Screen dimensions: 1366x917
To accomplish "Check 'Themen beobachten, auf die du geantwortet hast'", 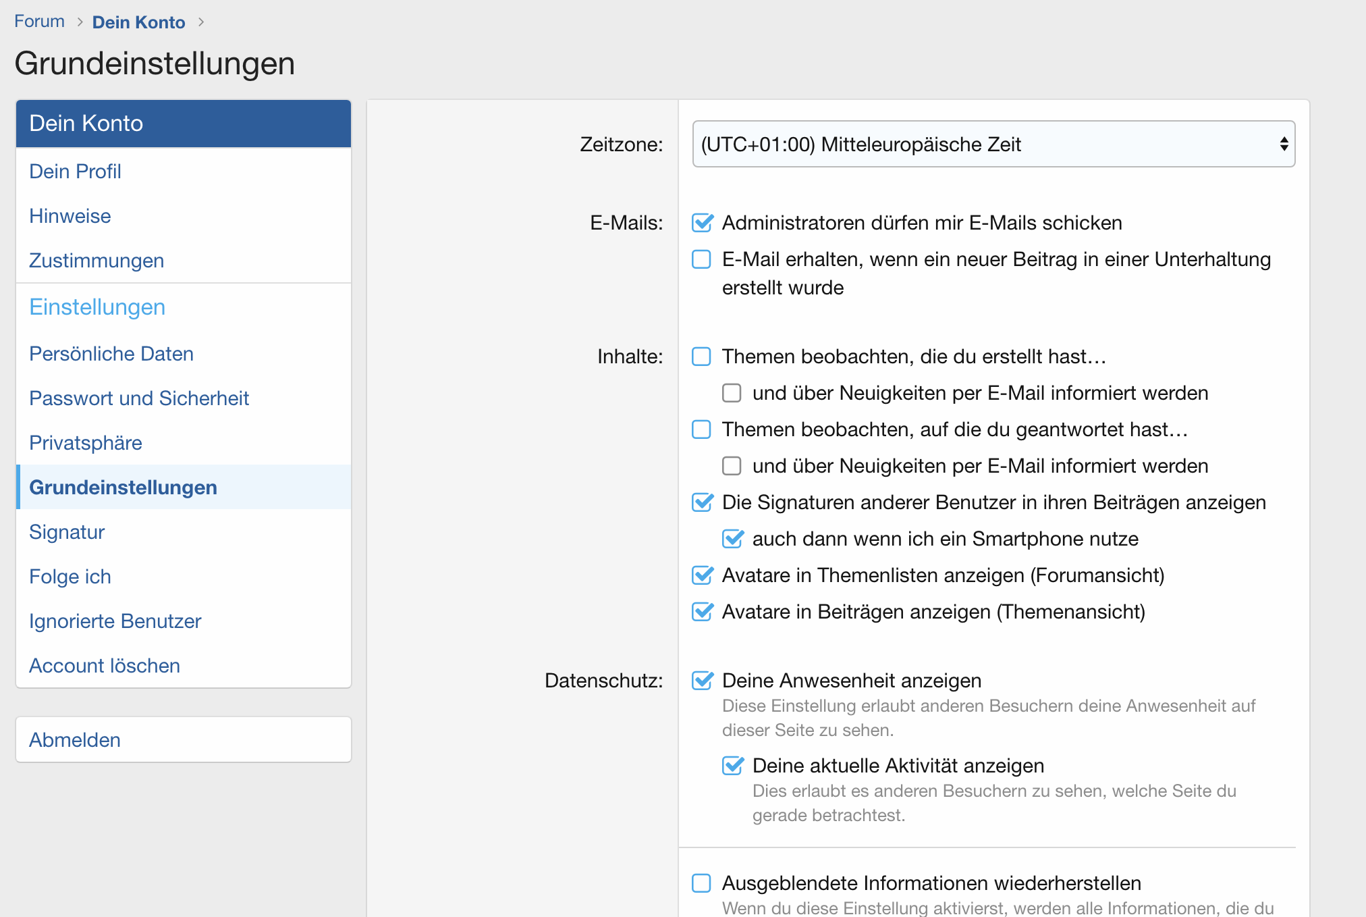I will pos(702,429).
